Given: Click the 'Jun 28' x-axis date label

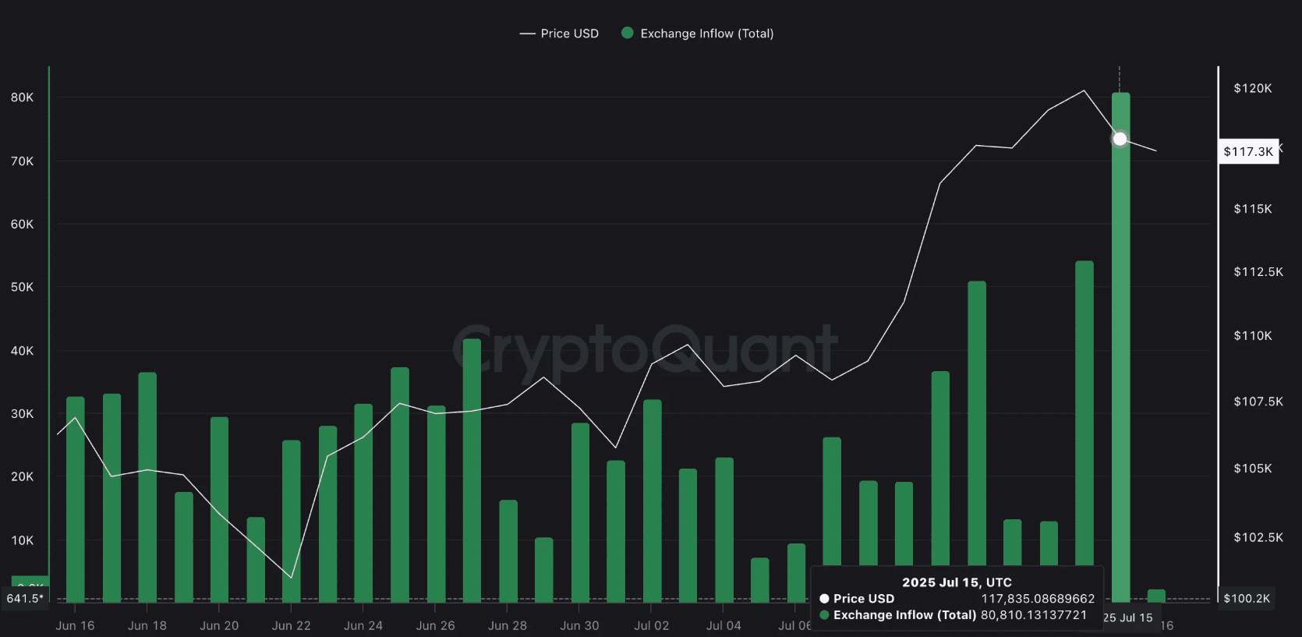Looking at the screenshot, I should pyautogui.click(x=508, y=625).
